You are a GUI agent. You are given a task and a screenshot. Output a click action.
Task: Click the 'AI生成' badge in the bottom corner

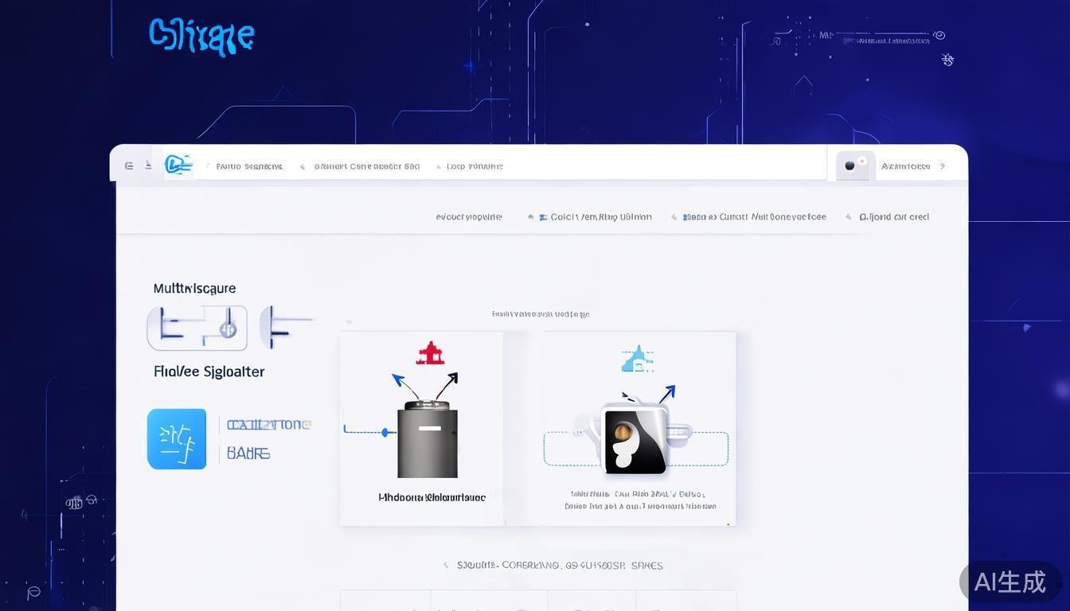[1009, 582]
